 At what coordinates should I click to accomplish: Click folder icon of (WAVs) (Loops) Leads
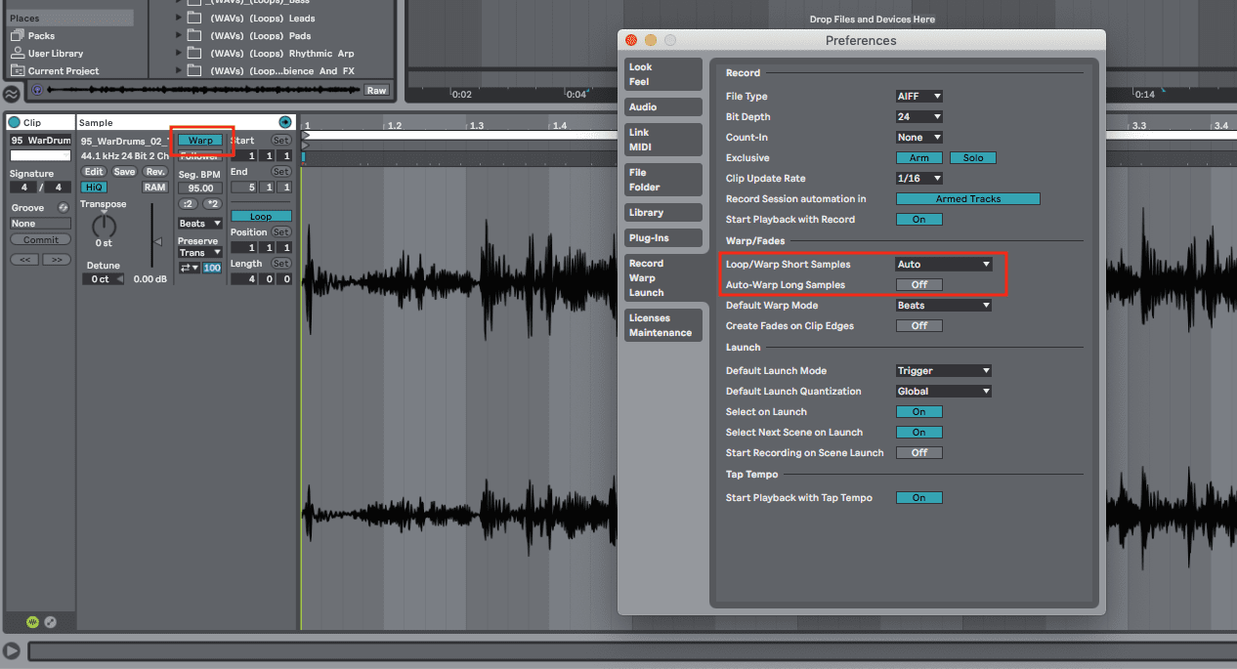tap(193, 18)
